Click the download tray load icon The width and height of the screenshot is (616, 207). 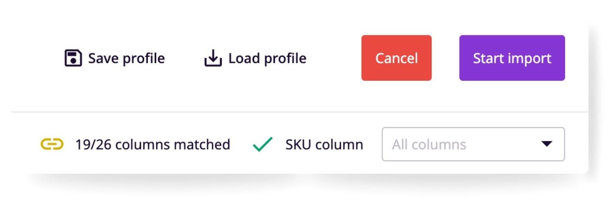pyautogui.click(x=213, y=58)
